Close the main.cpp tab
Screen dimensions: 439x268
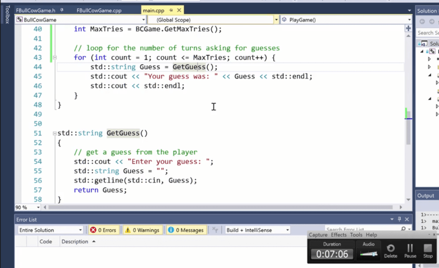179,10
